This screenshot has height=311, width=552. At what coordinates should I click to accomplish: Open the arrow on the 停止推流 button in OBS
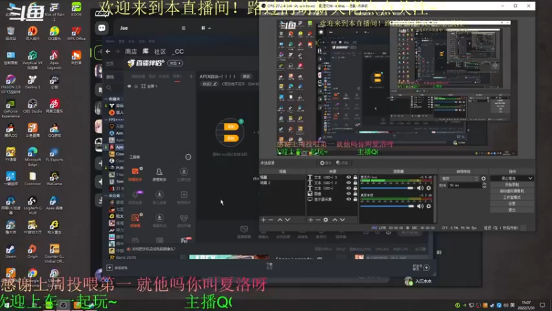(x=530, y=178)
